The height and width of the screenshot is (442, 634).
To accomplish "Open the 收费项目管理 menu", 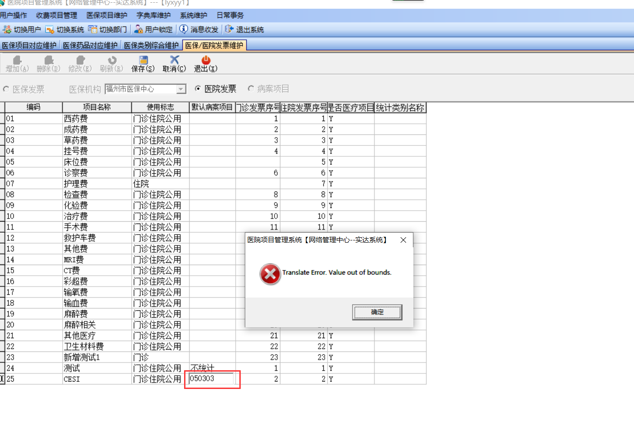I will pyautogui.click(x=57, y=16).
